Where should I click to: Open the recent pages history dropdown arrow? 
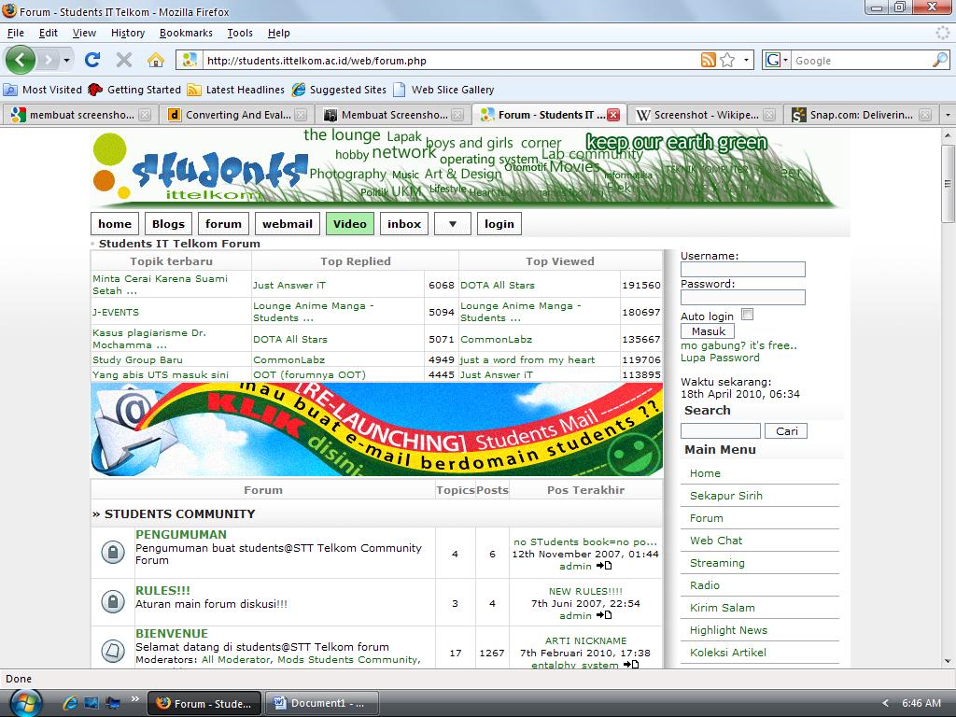[66, 60]
